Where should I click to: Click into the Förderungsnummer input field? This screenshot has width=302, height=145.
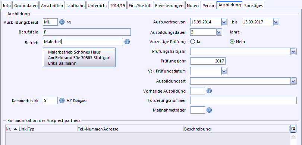pos(243,100)
